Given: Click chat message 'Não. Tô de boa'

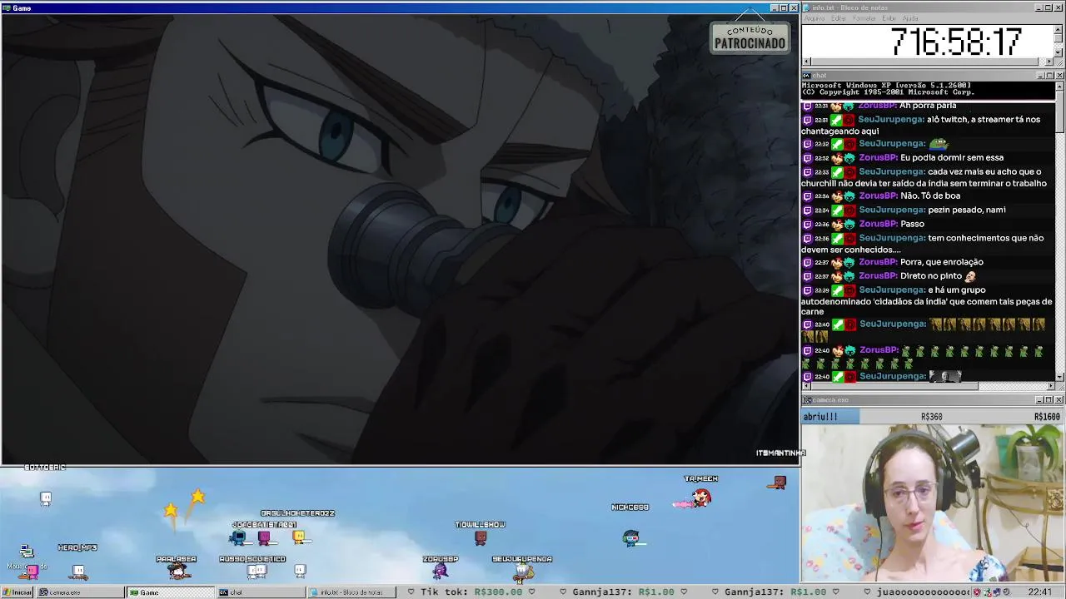Looking at the screenshot, I should [x=930, y=196].
